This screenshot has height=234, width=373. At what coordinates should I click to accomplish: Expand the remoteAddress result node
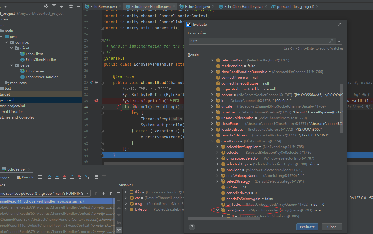coord(213,135)
